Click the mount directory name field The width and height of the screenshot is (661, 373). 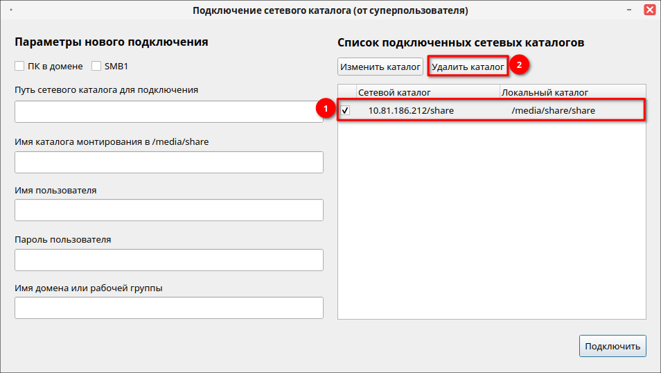coord(168,162)
